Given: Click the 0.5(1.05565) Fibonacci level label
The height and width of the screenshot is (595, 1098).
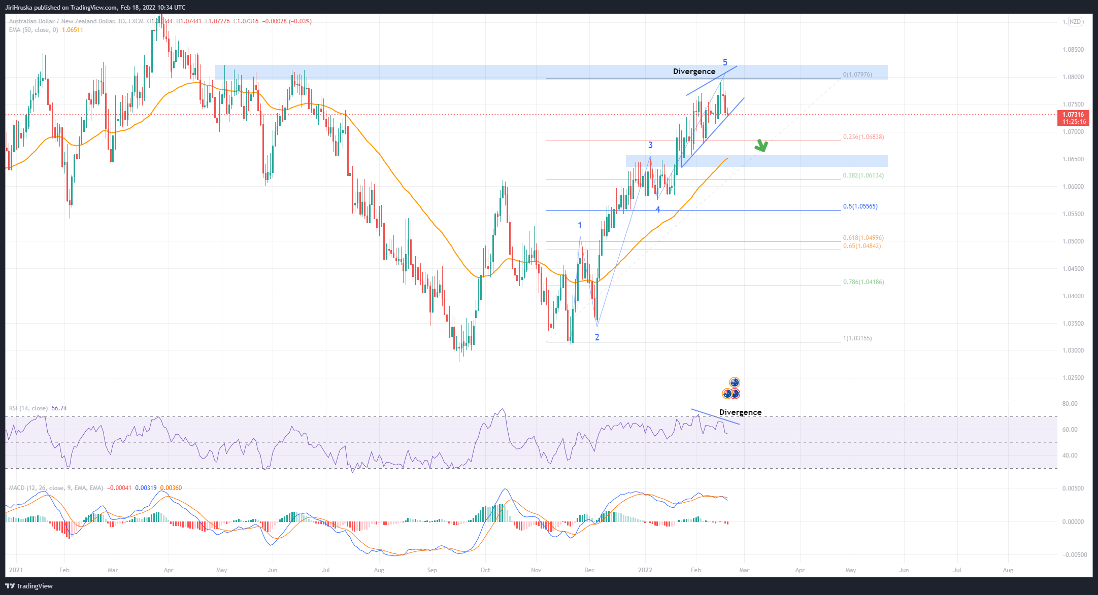Looking at the screenshot, I should (860, 206).
